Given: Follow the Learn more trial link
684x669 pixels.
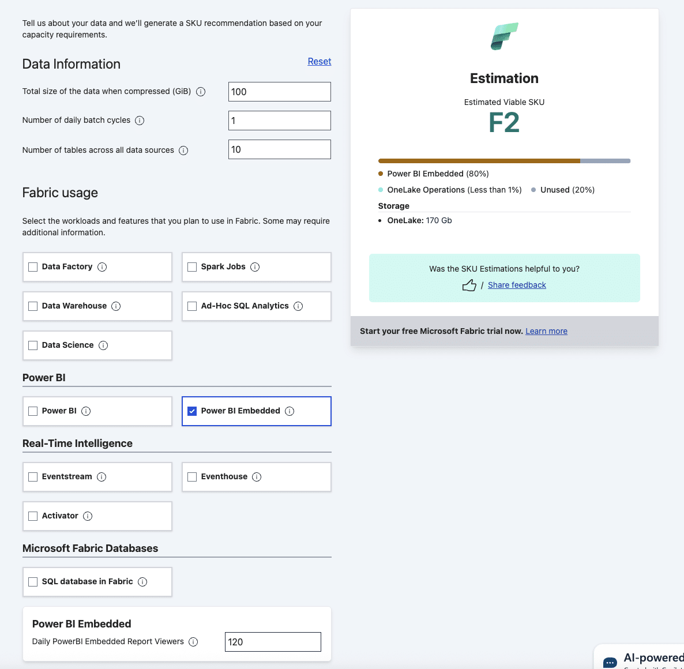Looking at the screenshot, I should click(546, 332).
